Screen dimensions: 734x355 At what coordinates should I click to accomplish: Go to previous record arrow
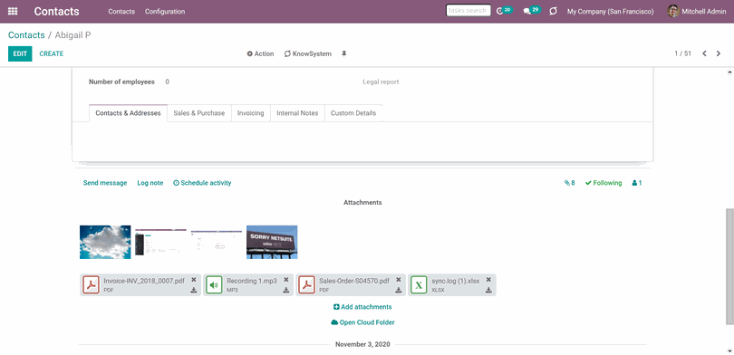tap(704, 53)
